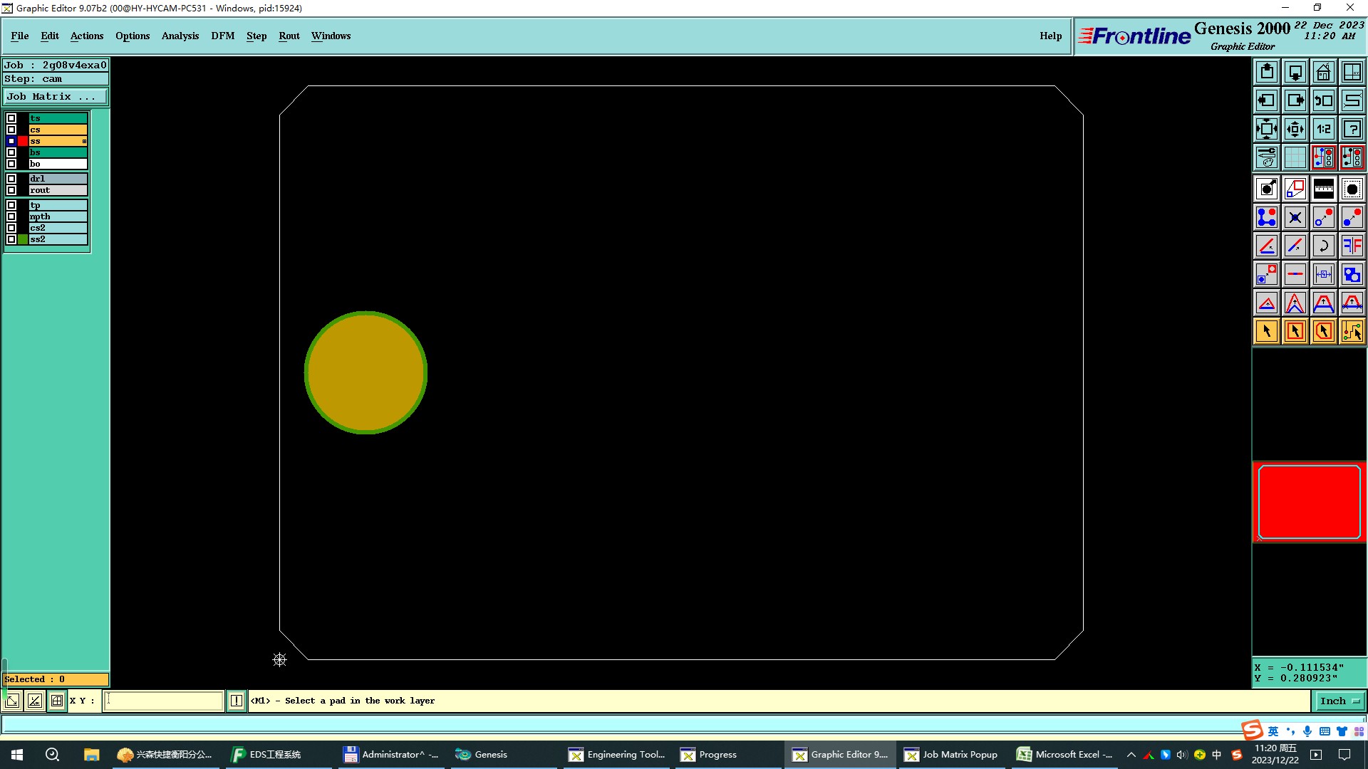1368x769 pixels.
Task: Click the red ss layer color swatch
Action: click(23, 141)
